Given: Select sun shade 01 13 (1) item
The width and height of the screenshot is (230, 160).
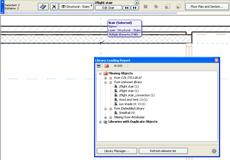Looking at the screenshot, I should coord(132,104).
